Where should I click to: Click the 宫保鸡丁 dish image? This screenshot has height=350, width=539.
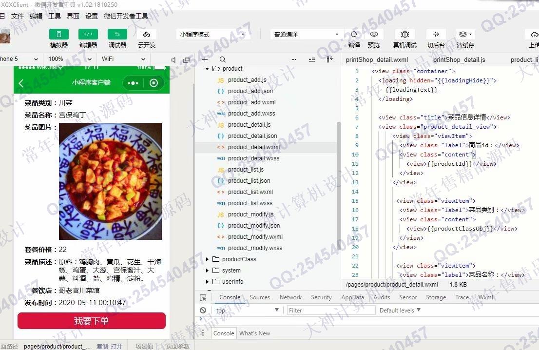(x=110, y=181)
